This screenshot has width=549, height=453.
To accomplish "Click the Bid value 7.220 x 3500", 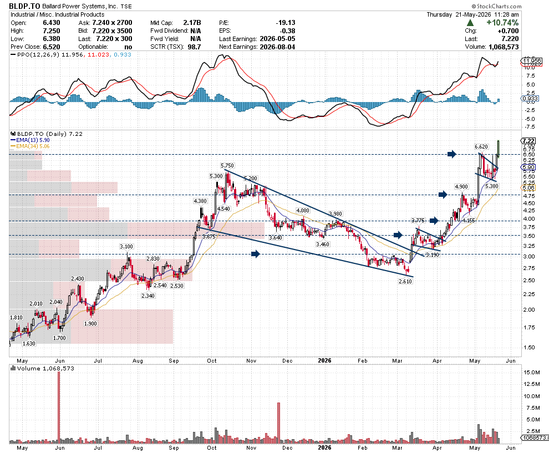I will (112, 31).
